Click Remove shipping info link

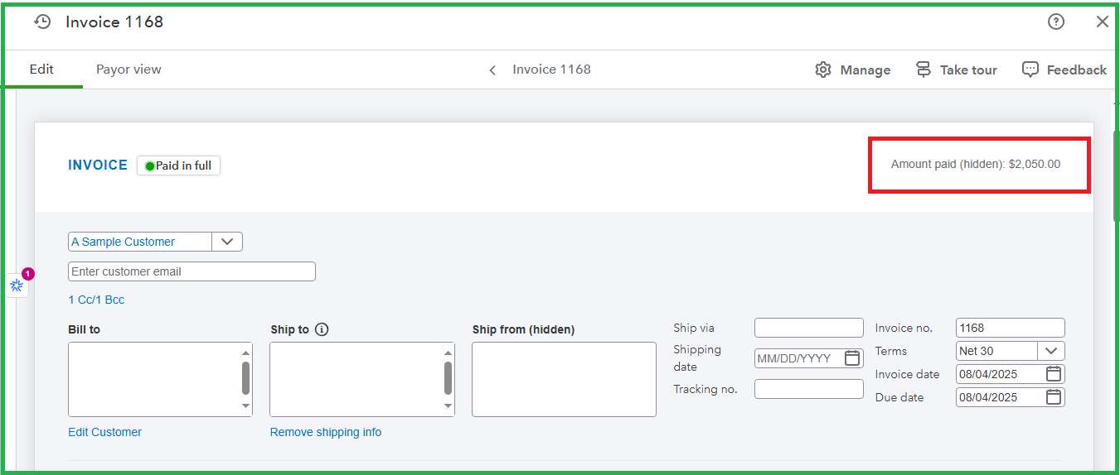[x=325, y=432]
